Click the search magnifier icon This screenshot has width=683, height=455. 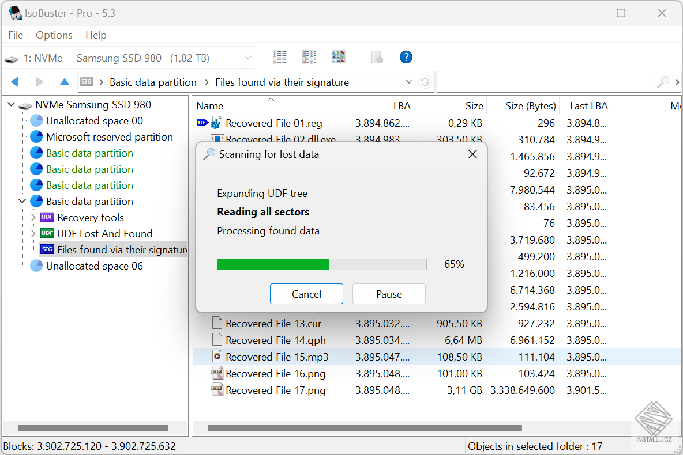(663, 82)
